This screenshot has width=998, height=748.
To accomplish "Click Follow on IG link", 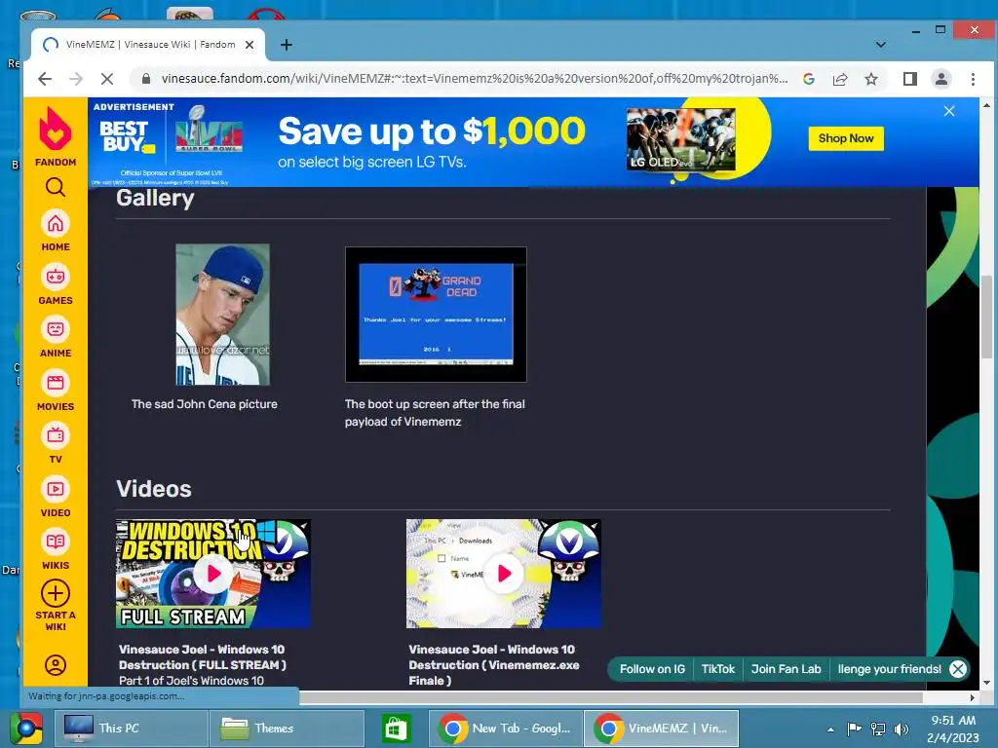I will (652, 669).
